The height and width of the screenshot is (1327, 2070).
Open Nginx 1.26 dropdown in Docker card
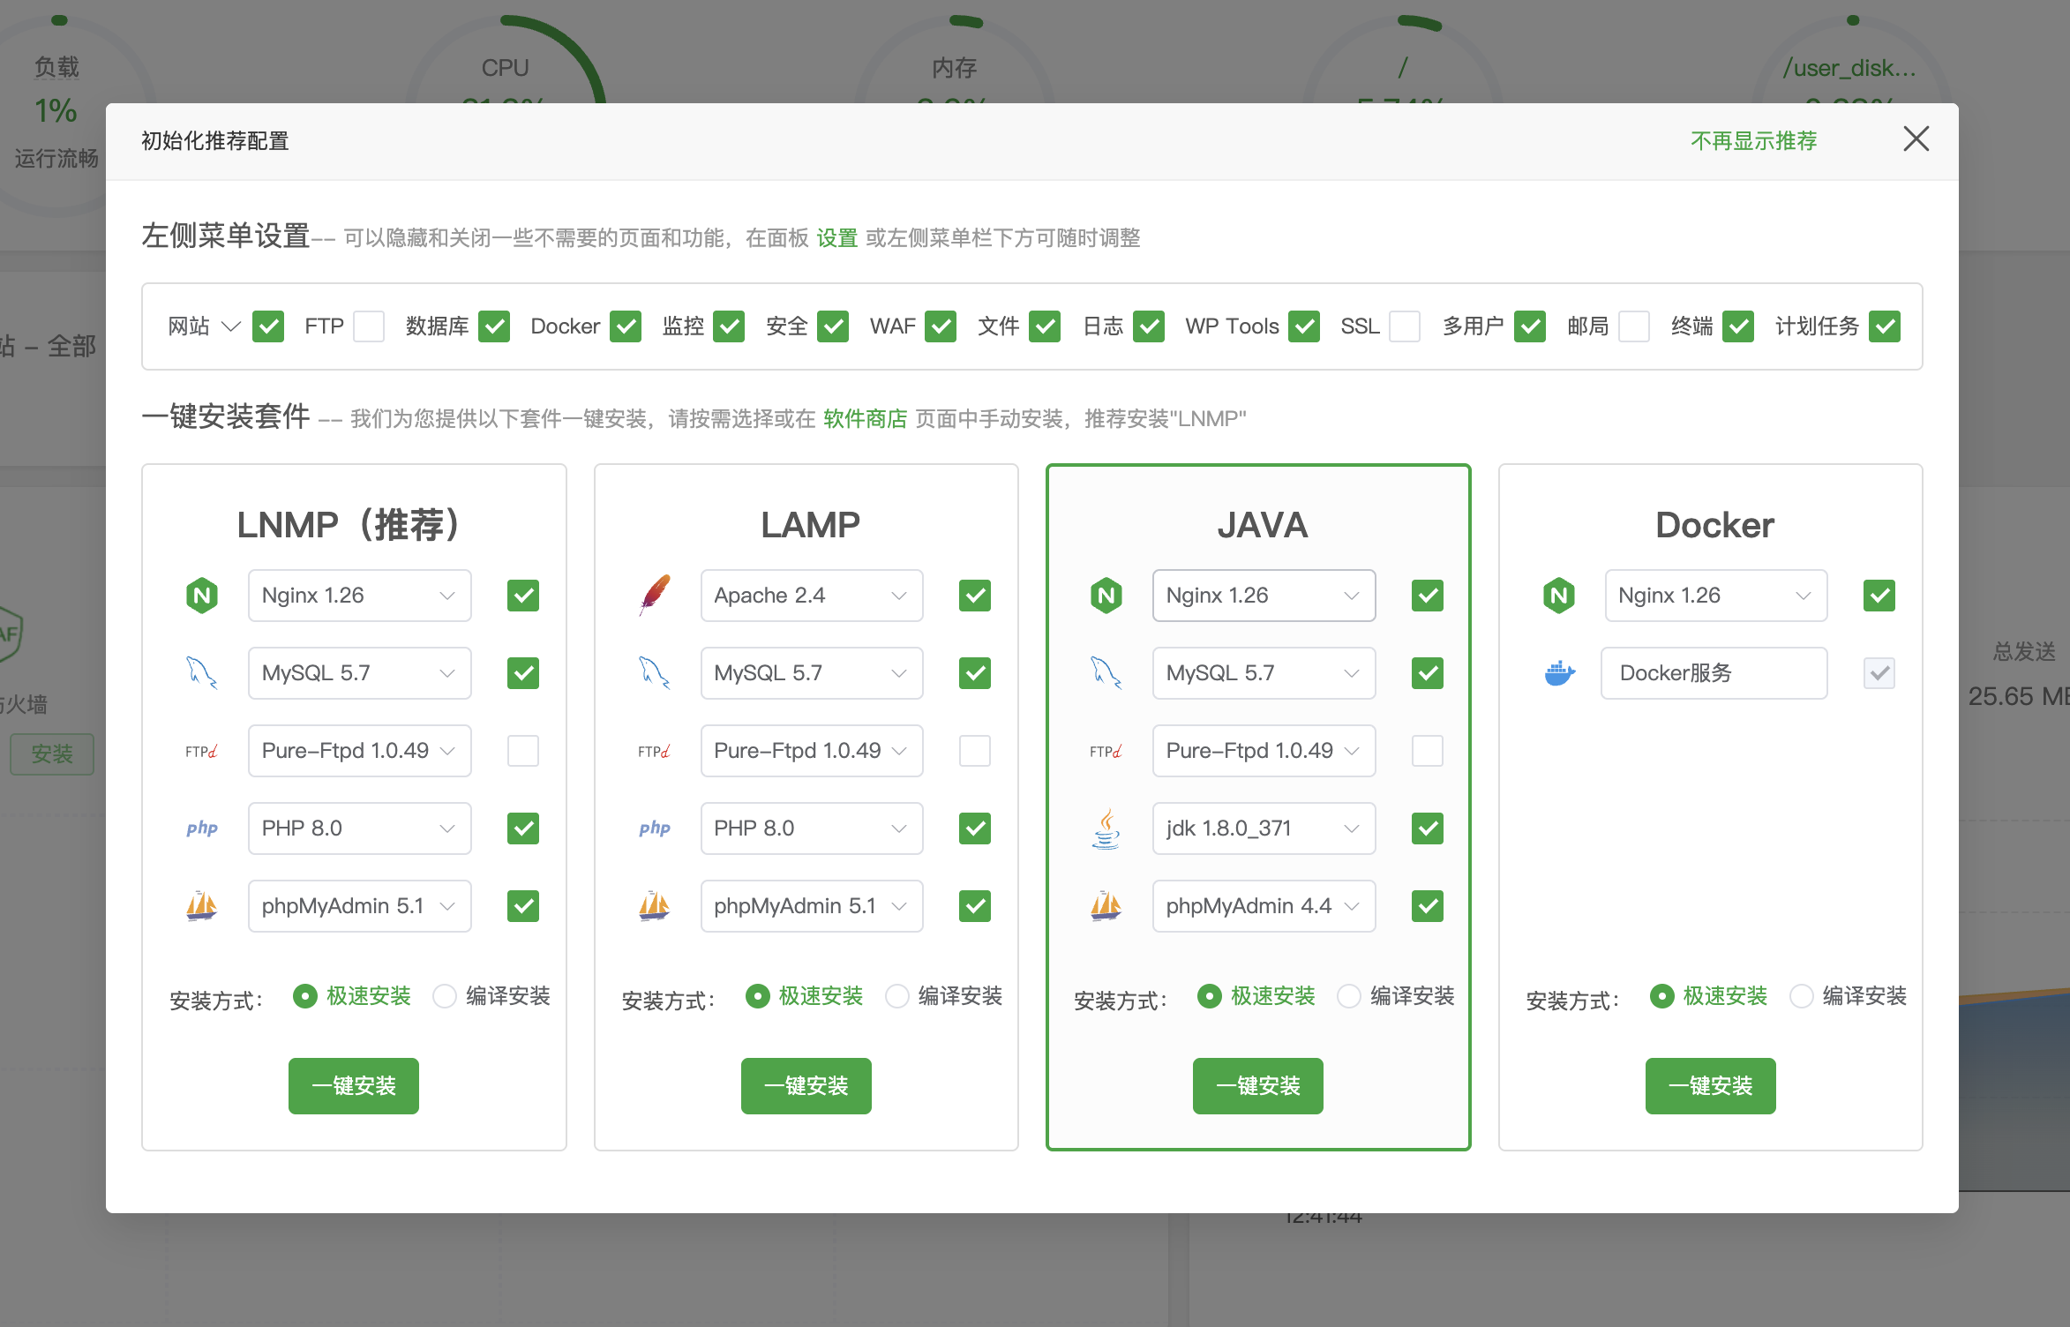point(1716,596)
